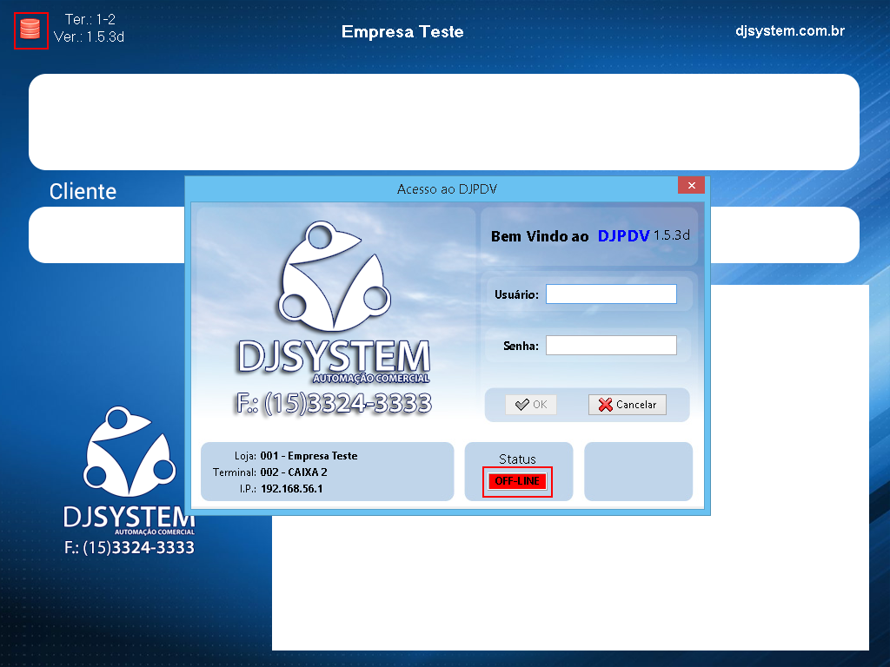Screen dimensions: 890x667
Task: Click the 192.168.56.1 IP address
Action: pos(292,488)
